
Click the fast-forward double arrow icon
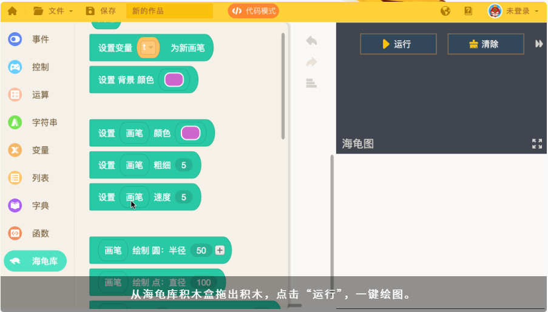pos(539,44)
